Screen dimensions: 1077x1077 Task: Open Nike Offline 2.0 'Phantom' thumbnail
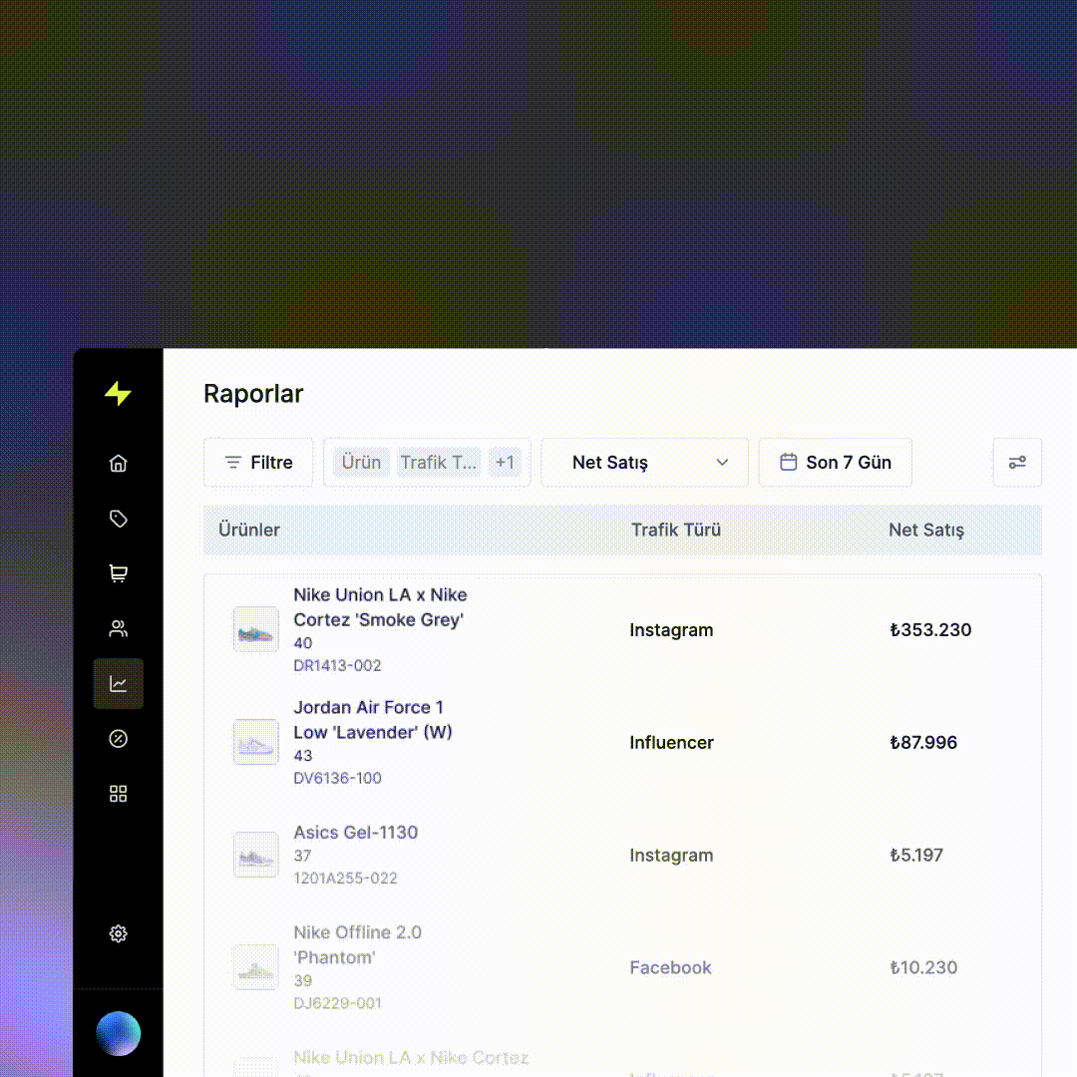click(256, 967)
